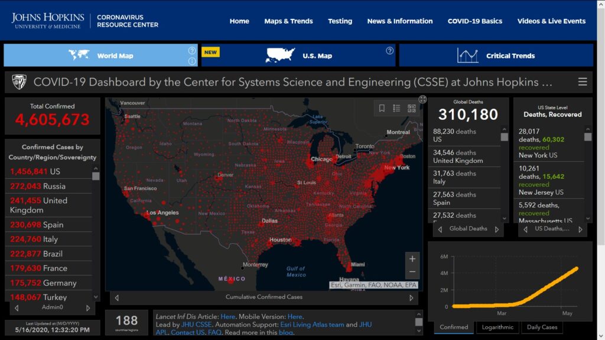
Task: Select the Confirmed chart tab
Action: tap(454, 327)
